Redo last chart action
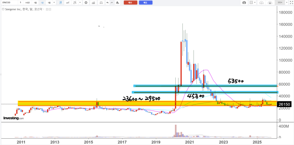The width and height of the screenshot is (294, 145). [x=112, y=3]
